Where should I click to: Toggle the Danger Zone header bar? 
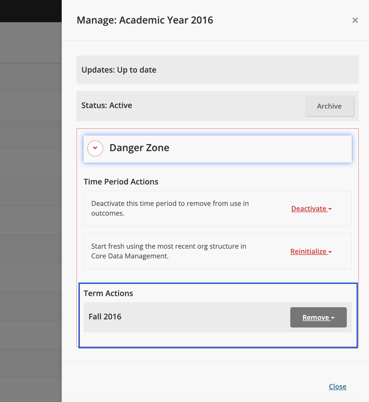(217, 149)
